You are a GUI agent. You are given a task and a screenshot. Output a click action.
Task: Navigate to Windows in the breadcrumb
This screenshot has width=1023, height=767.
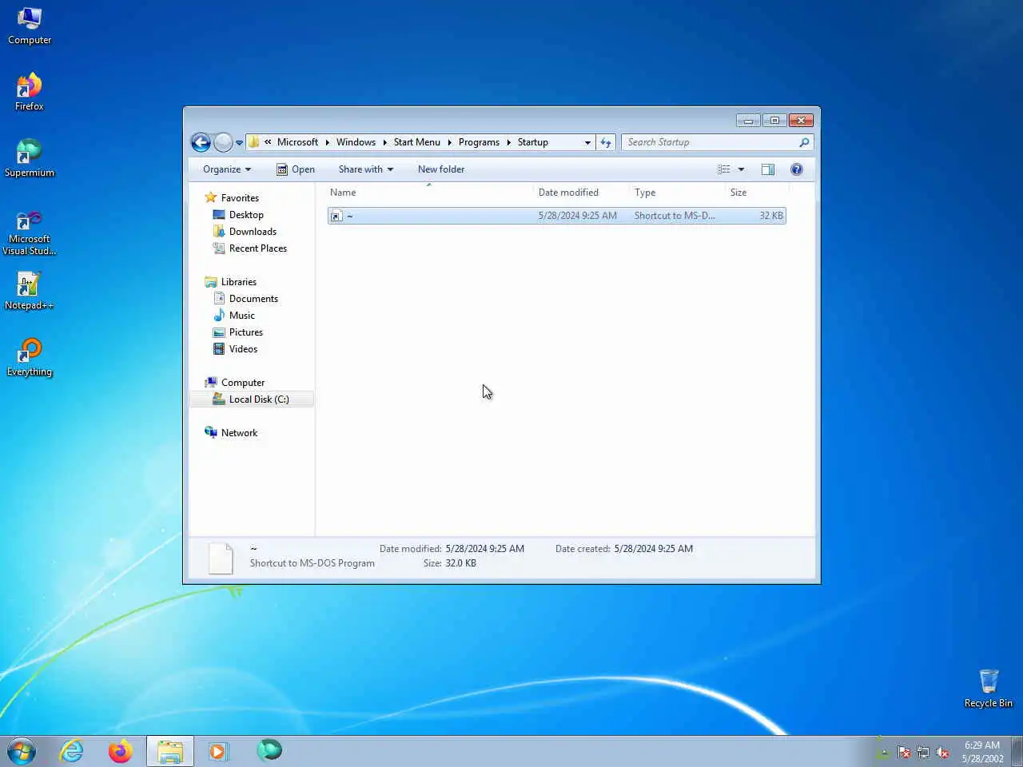point(356,142)
